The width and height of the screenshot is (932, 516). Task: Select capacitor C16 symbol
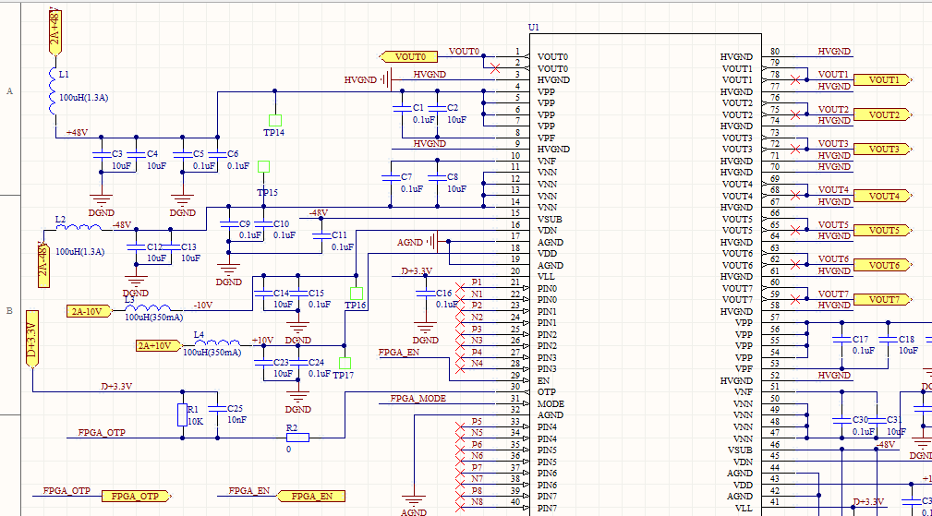tap(425, 293)
